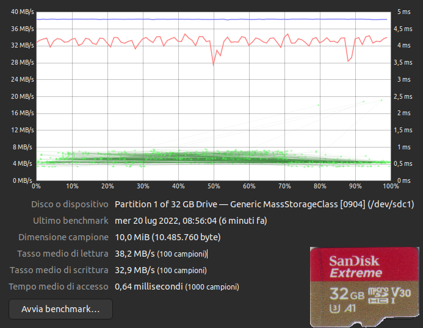The width and height of the screenshot is (423, 328).
Task: Click the Avvia benchmark button
Action: point(60,309)
